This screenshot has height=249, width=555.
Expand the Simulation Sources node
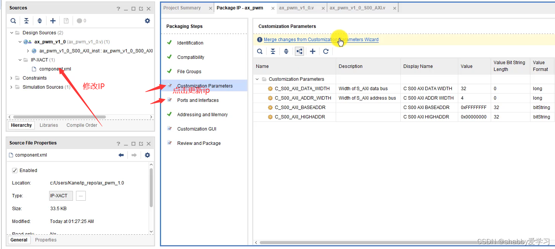coord(12,87)
